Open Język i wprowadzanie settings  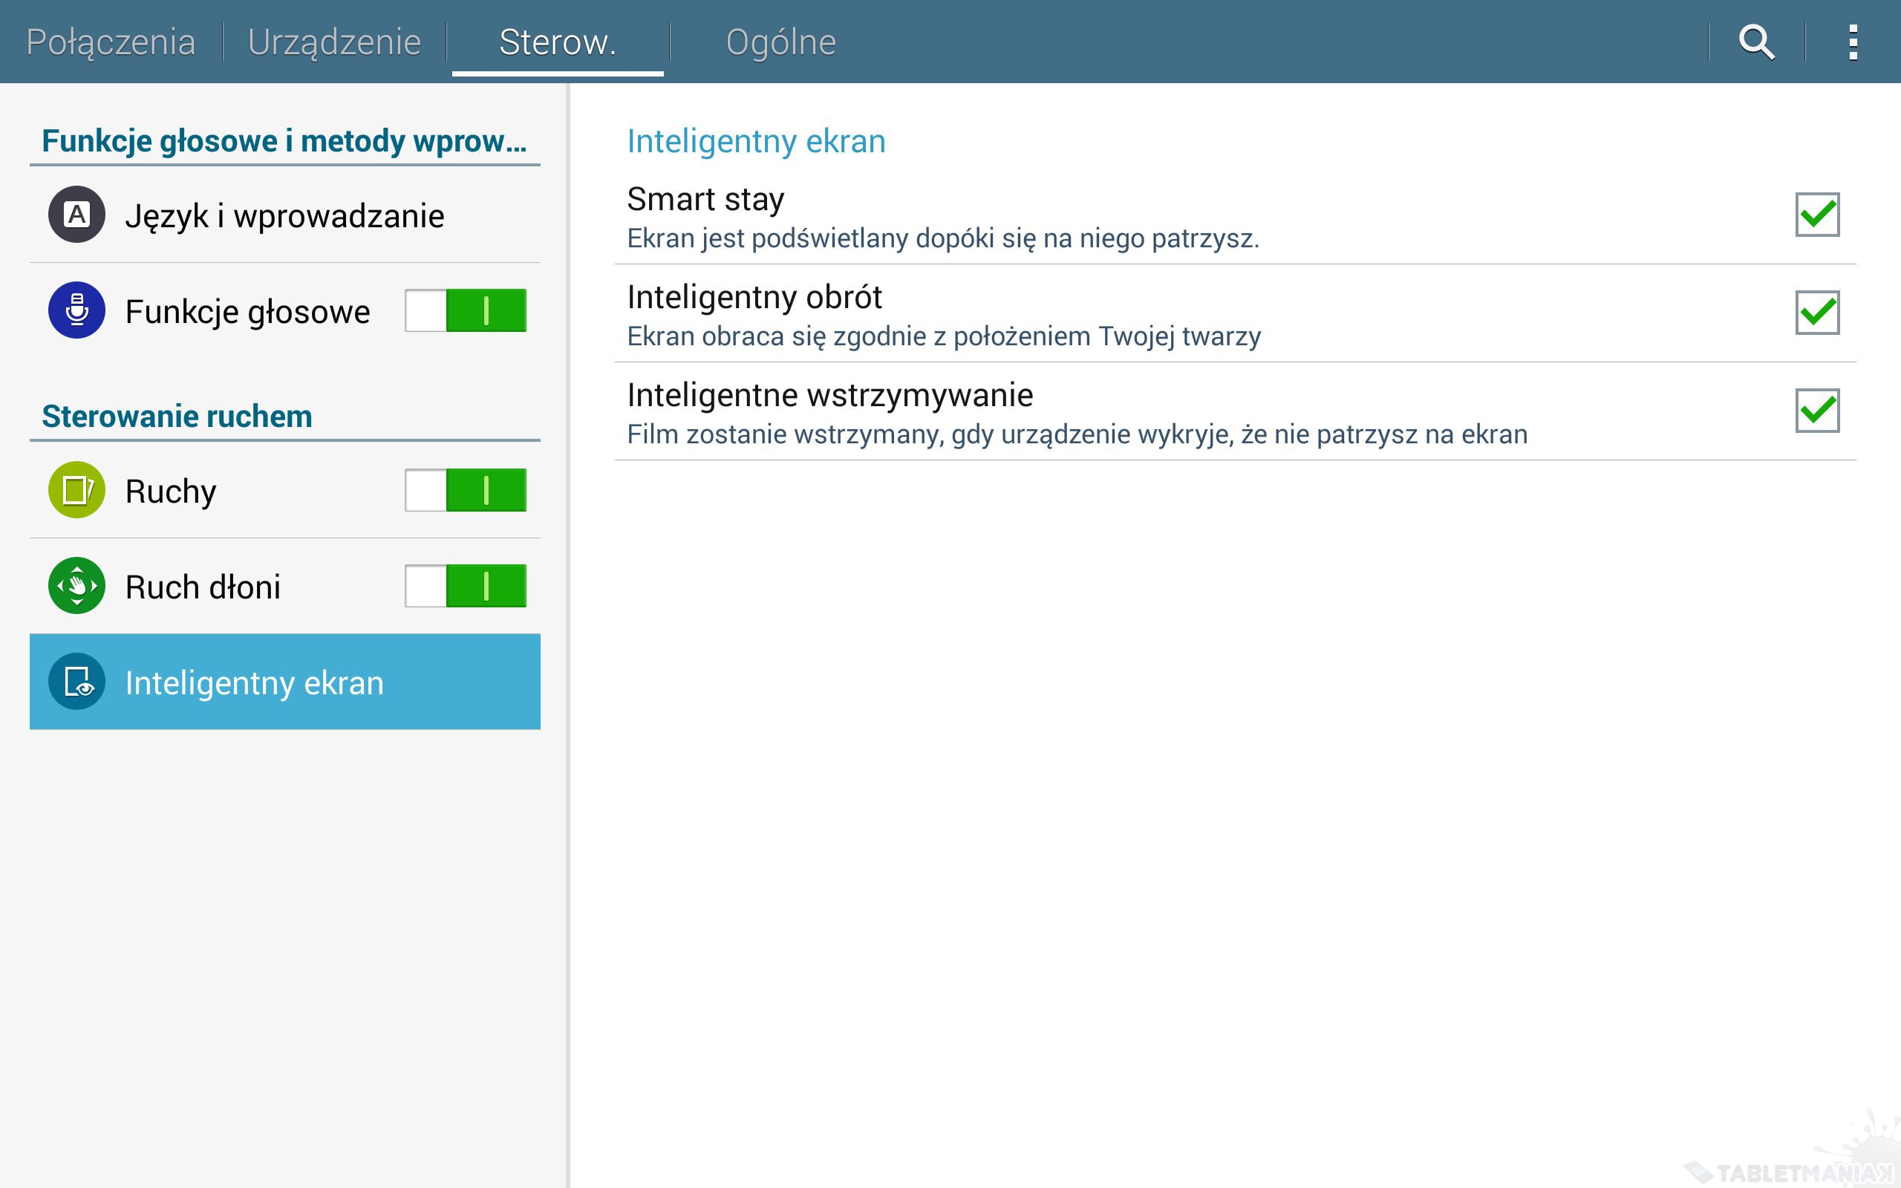(x=284, y=216)
